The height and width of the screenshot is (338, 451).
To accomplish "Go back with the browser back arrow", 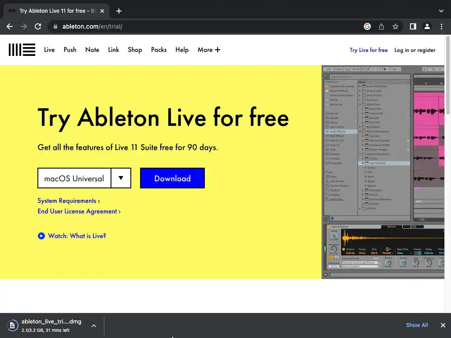I will (x=10, y=26).
